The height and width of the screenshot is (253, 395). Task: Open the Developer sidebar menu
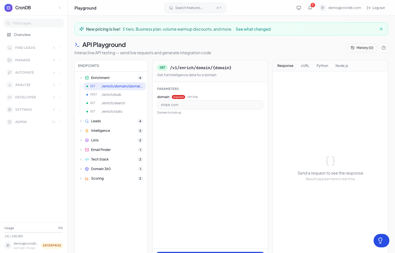(34, 97)
